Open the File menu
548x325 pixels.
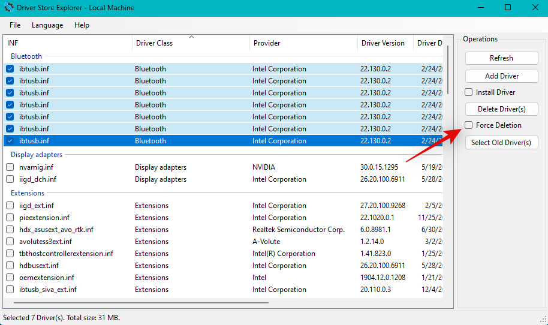tap(15, 25)
